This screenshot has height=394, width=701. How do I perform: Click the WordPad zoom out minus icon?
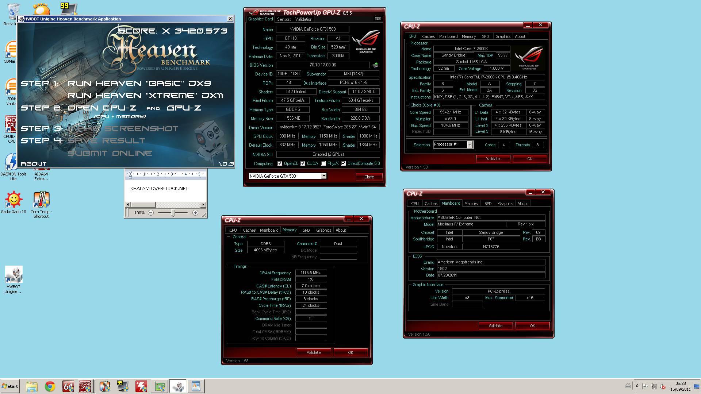(151, 213)
